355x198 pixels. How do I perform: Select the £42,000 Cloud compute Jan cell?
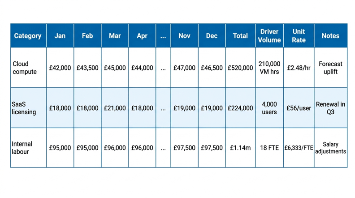tap(60, 68)
